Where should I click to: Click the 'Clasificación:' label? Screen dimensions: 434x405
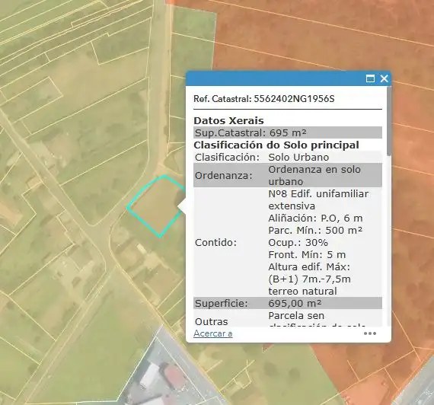[x=227, y=158]
